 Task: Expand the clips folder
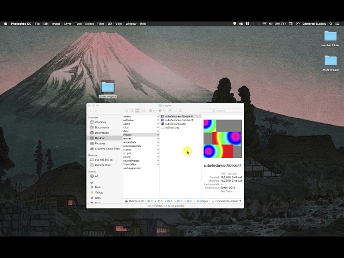(x=157, y=127)
